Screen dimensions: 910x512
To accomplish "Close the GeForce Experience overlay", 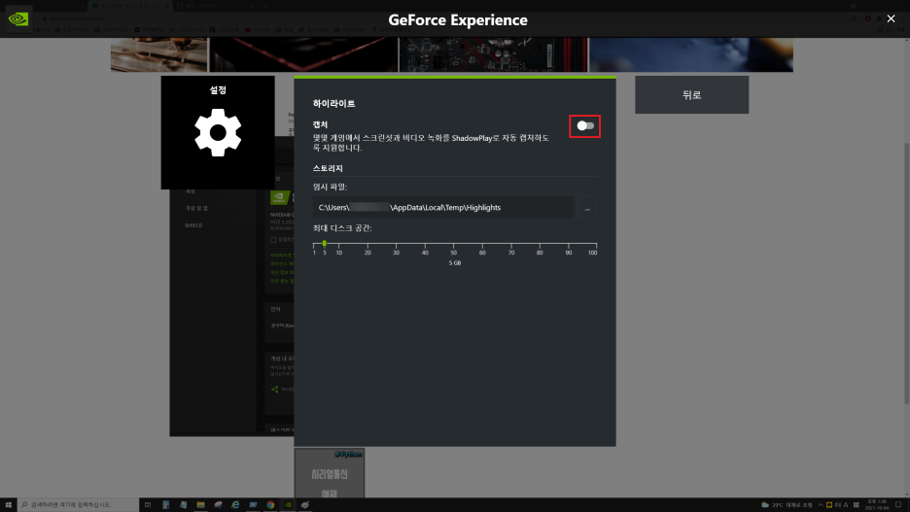I will point(891,19).
